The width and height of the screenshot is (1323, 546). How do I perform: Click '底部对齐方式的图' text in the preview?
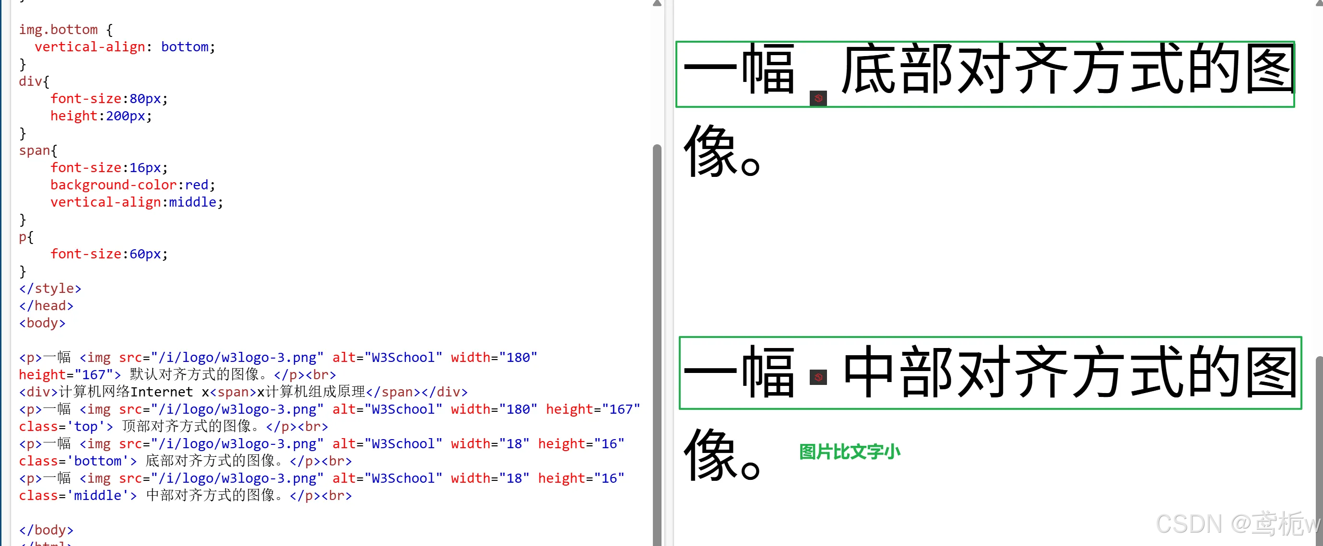(x=1068, y=70)
